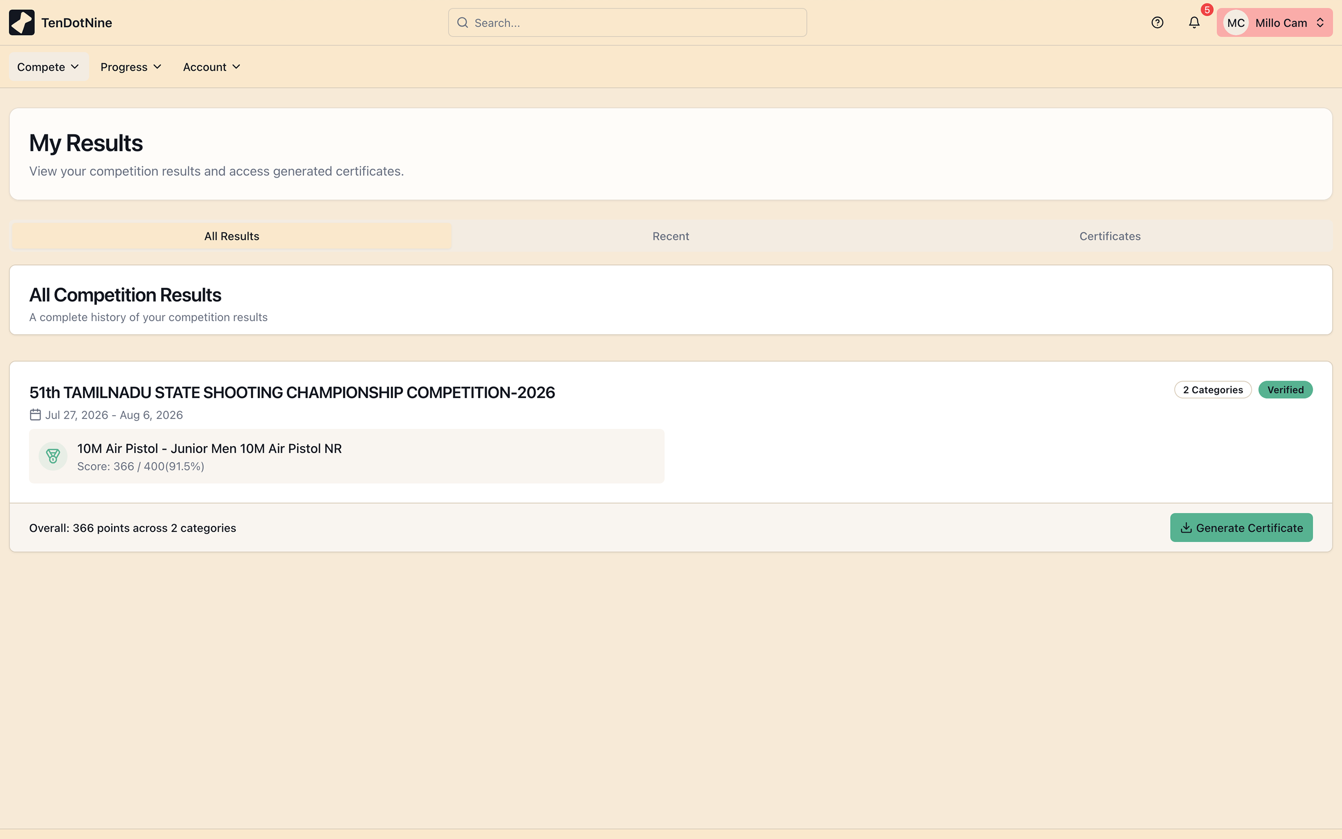Click the Score: 366 / 400(91.5%) text

(141, 467)
